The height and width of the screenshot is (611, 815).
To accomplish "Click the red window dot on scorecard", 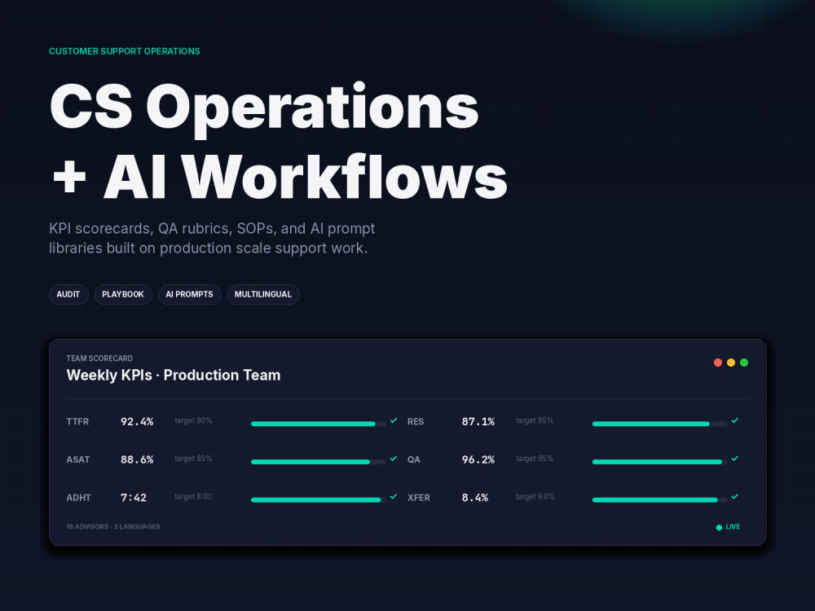I will click(x=718, y=363).
